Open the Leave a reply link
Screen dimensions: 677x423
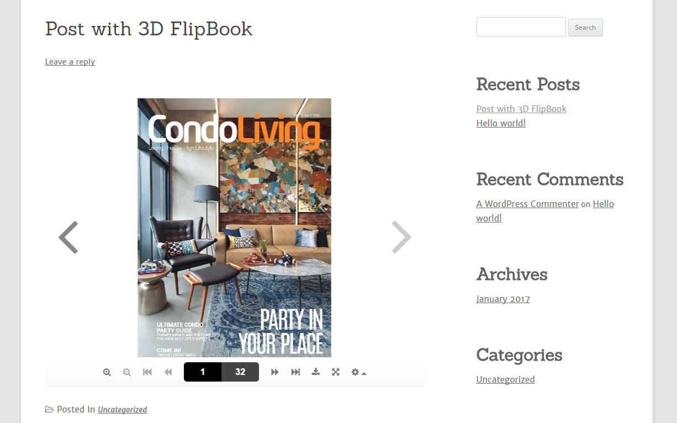pyautogui.click(x=70, y=62)
